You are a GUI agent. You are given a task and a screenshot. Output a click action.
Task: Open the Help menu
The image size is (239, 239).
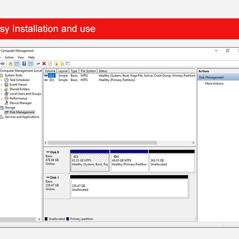pos(31,57)
